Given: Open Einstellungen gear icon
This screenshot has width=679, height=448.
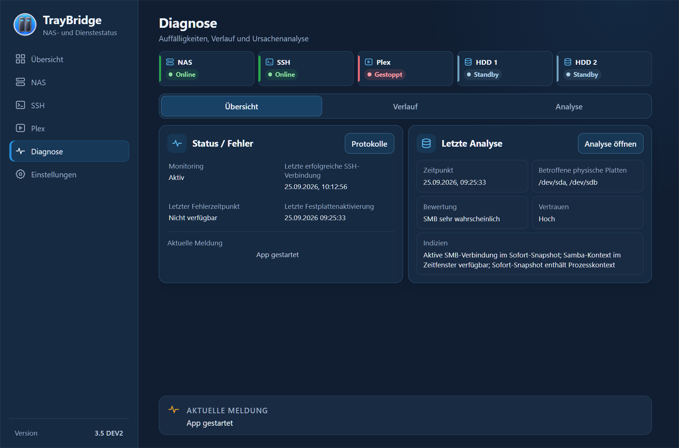Looking at the screenshot, I should [x=20, y=174].
